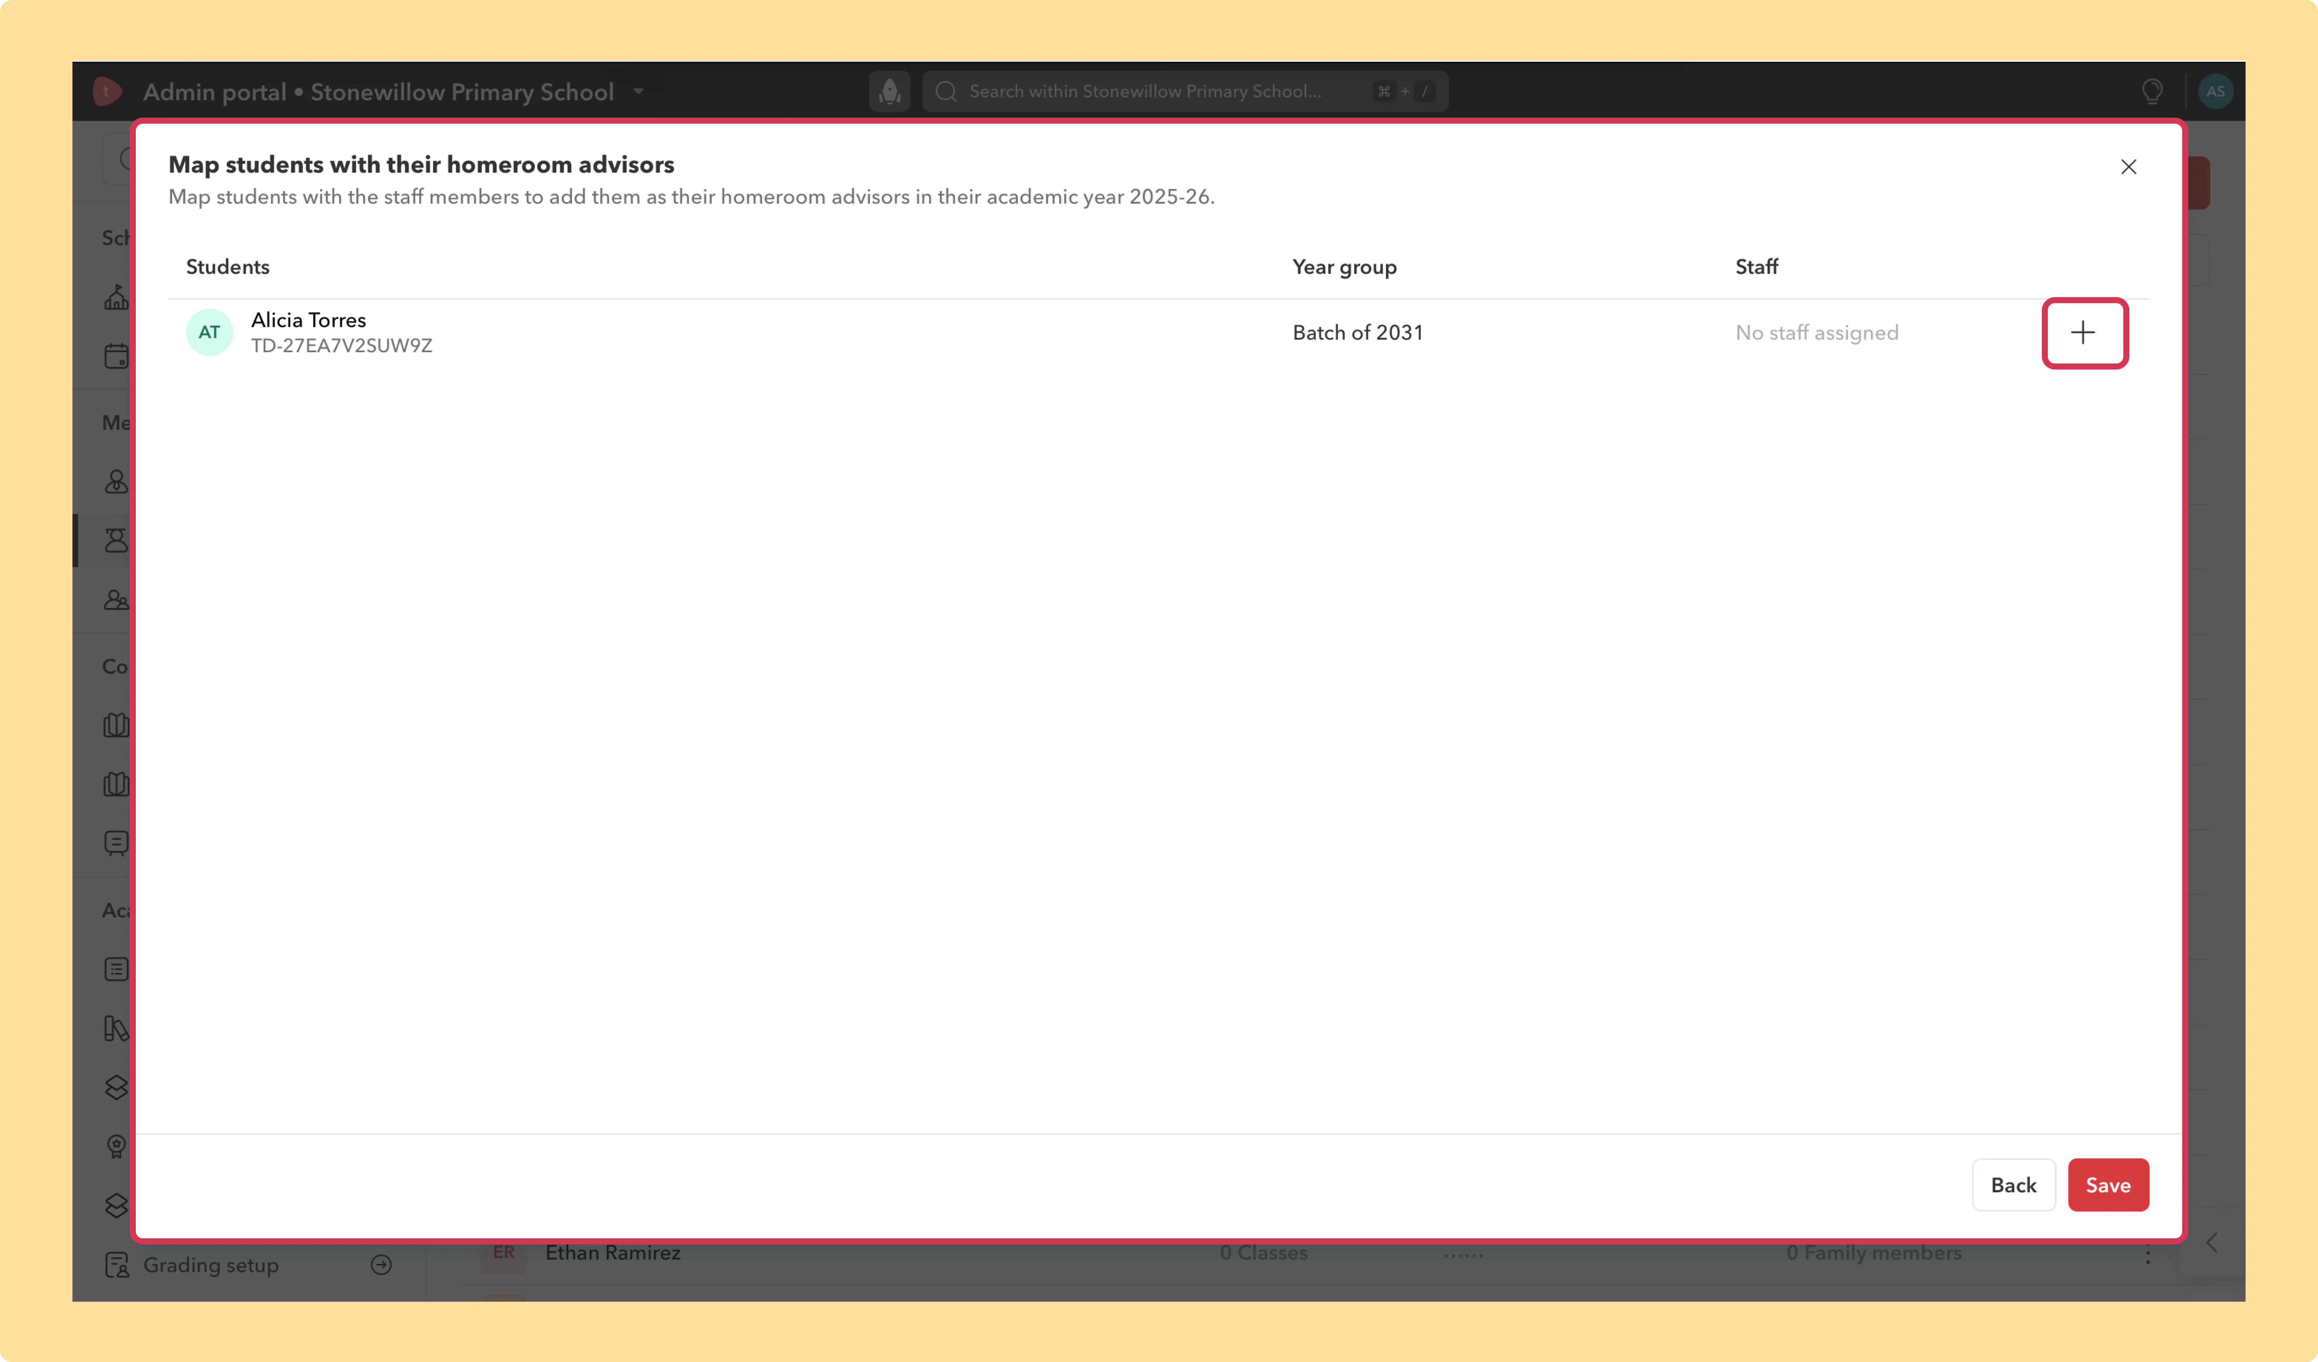Screen dimensions: 2318x1362
Task: Click the rocket icon in the top bar
Action: 890,91
